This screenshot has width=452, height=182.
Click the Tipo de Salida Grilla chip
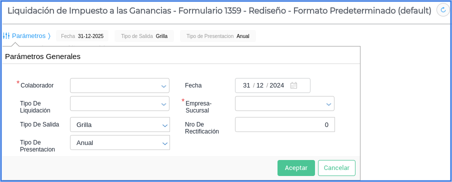point(144,36)
